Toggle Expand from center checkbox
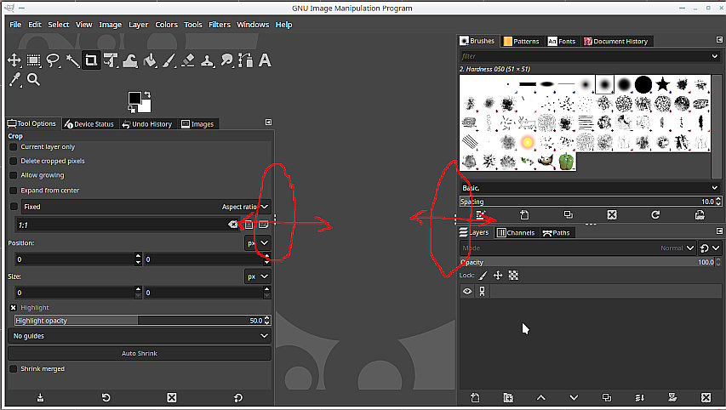 click(14, 191)
